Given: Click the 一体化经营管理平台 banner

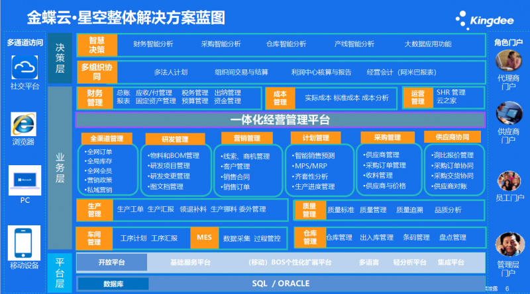Looking at the screenshot, I should tap(280, 120).
